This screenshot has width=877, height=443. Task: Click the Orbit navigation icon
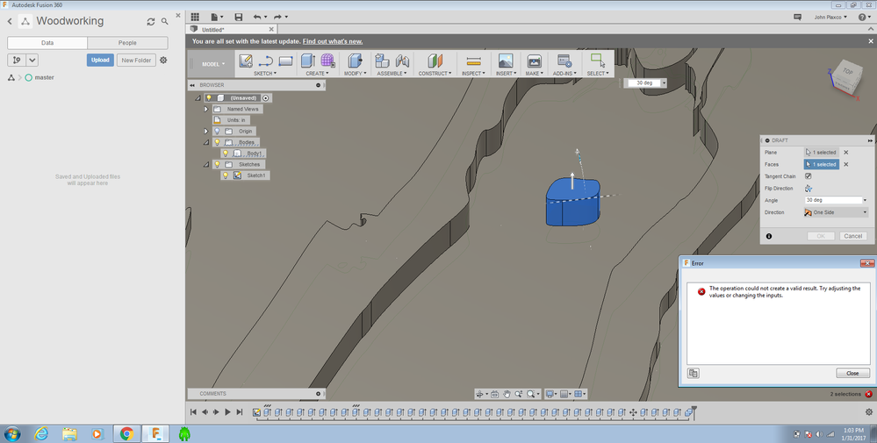point(479,395)
